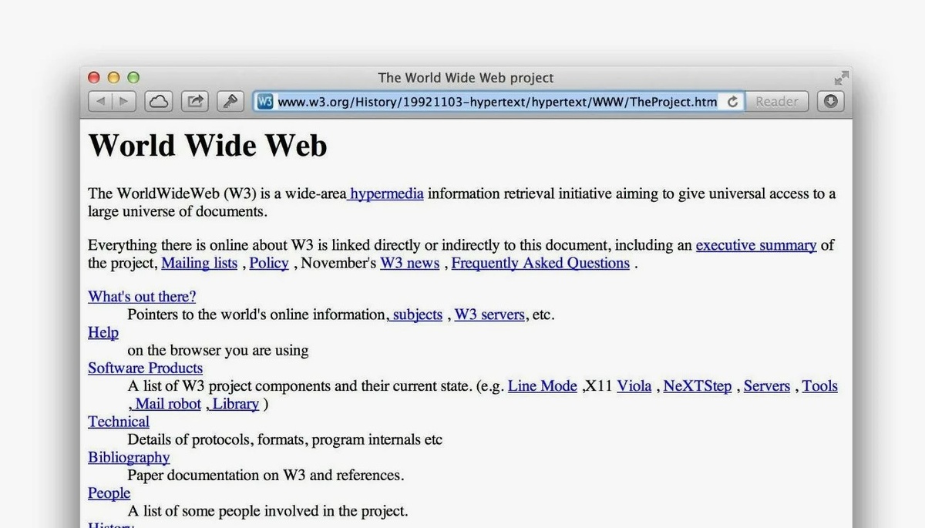Click the window title 'The World Wide Web project'
Image resolution: width=925 pixels, height=528 pixels.
point(466,78)
